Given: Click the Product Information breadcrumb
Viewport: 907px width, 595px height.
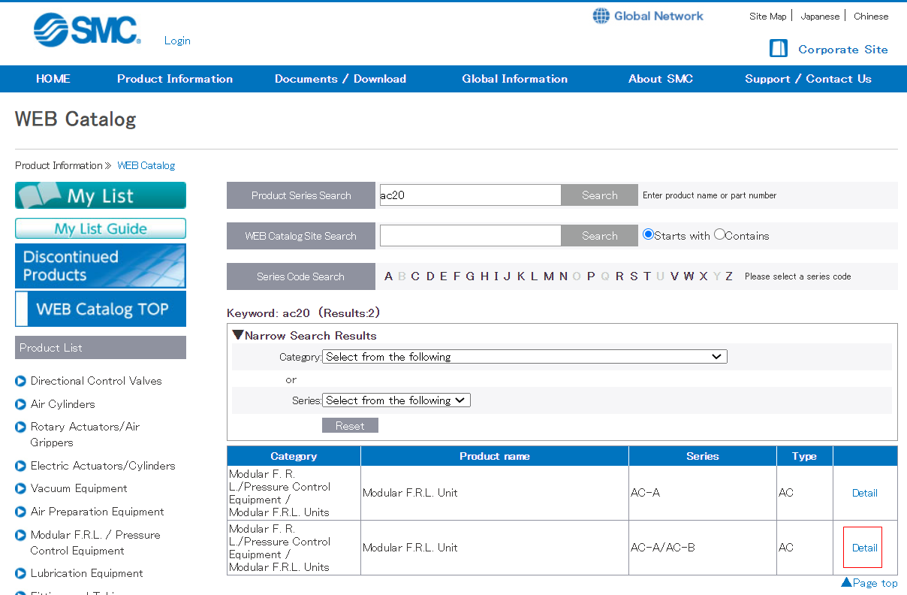Looking at the screenshot, I should coord(59,165).
